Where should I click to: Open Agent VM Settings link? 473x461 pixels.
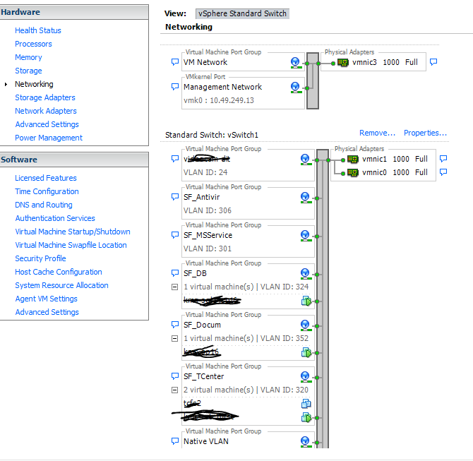point(46,299)
